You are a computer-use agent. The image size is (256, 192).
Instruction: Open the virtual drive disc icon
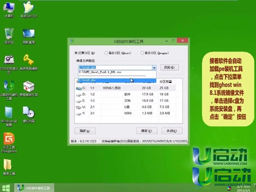click(29, 115)
